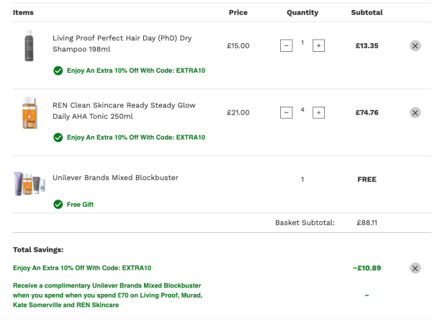
Task: Decrease Living Proof Dry Shampoo quantity
Action: pyautogui.click(x=287, y=45)
